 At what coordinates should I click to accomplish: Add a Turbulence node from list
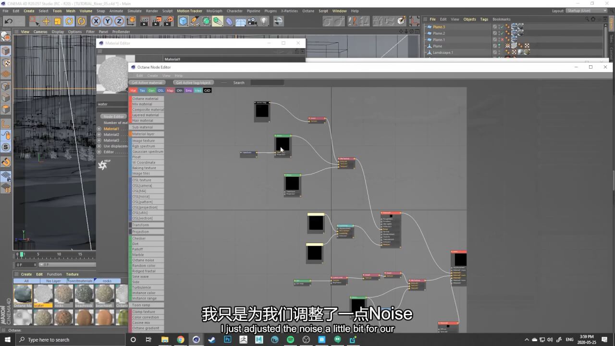[147, 287]
